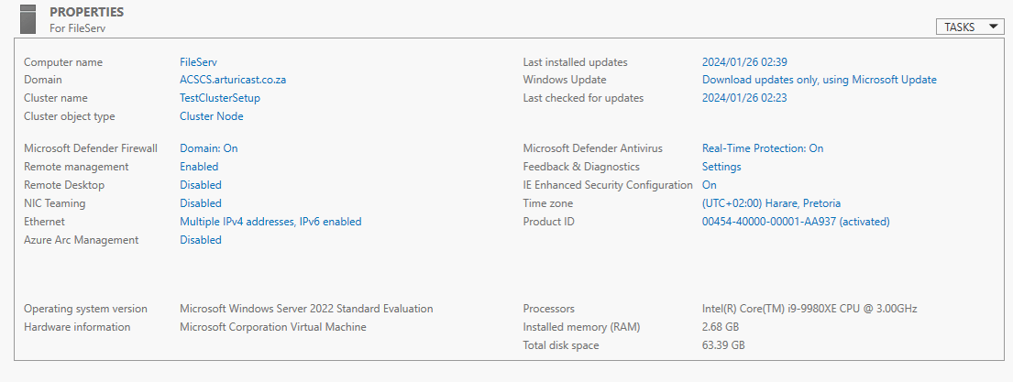Open the last installed updates date link
This screenshot has height=382, width=1013.
[744, 62]
